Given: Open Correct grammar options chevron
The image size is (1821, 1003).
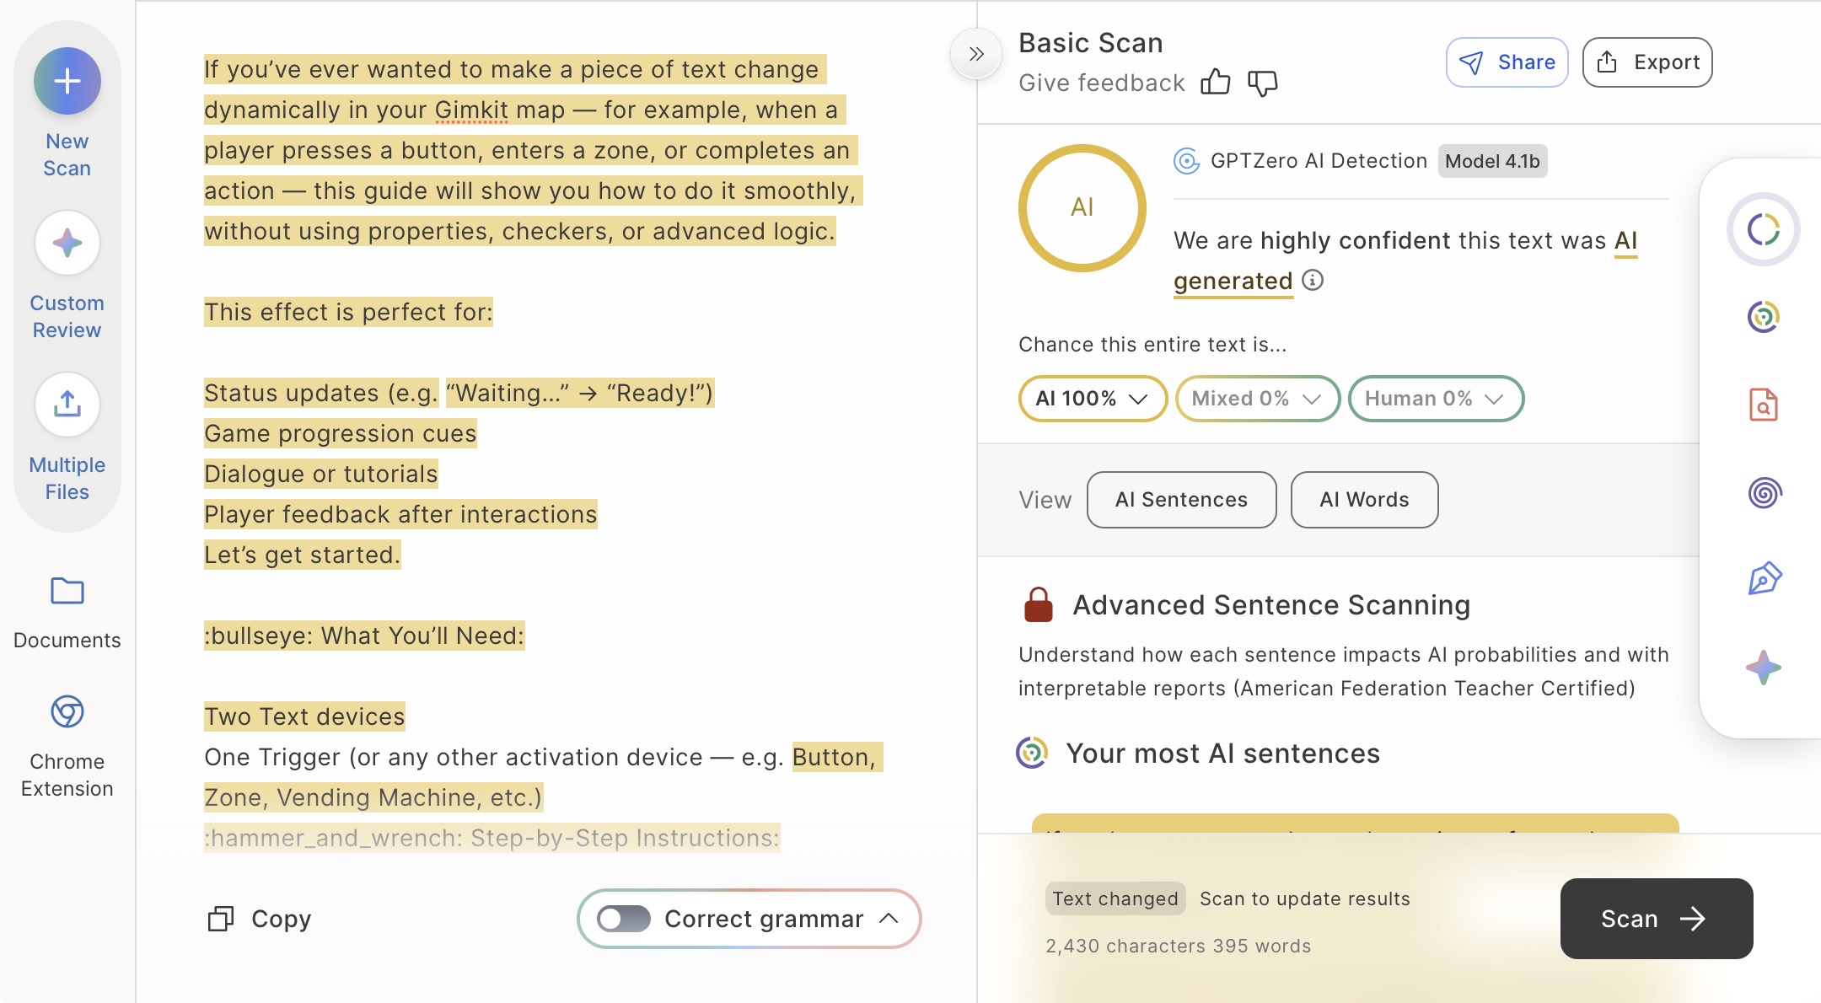Looking at the screenshot, I should pos(889,919).
